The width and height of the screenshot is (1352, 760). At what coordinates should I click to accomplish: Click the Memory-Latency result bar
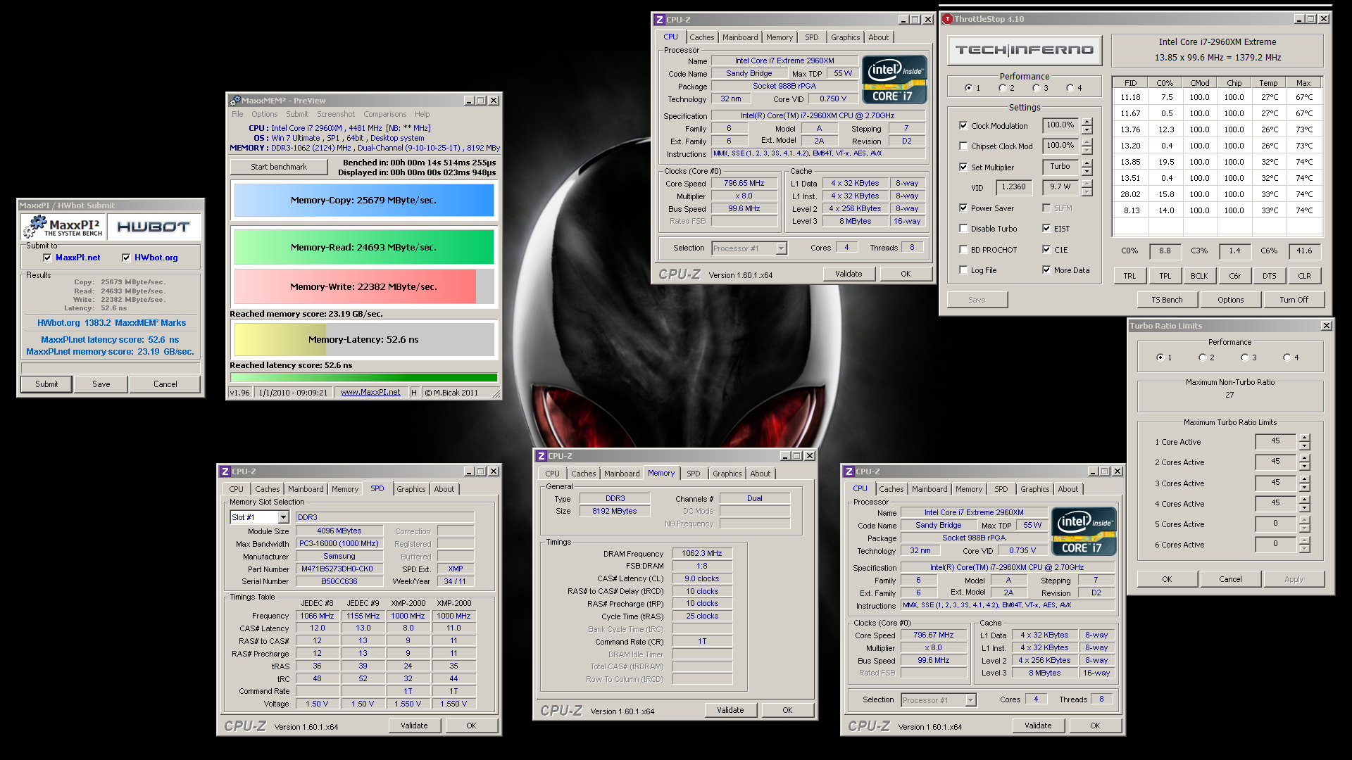click(x=363, y=339)
